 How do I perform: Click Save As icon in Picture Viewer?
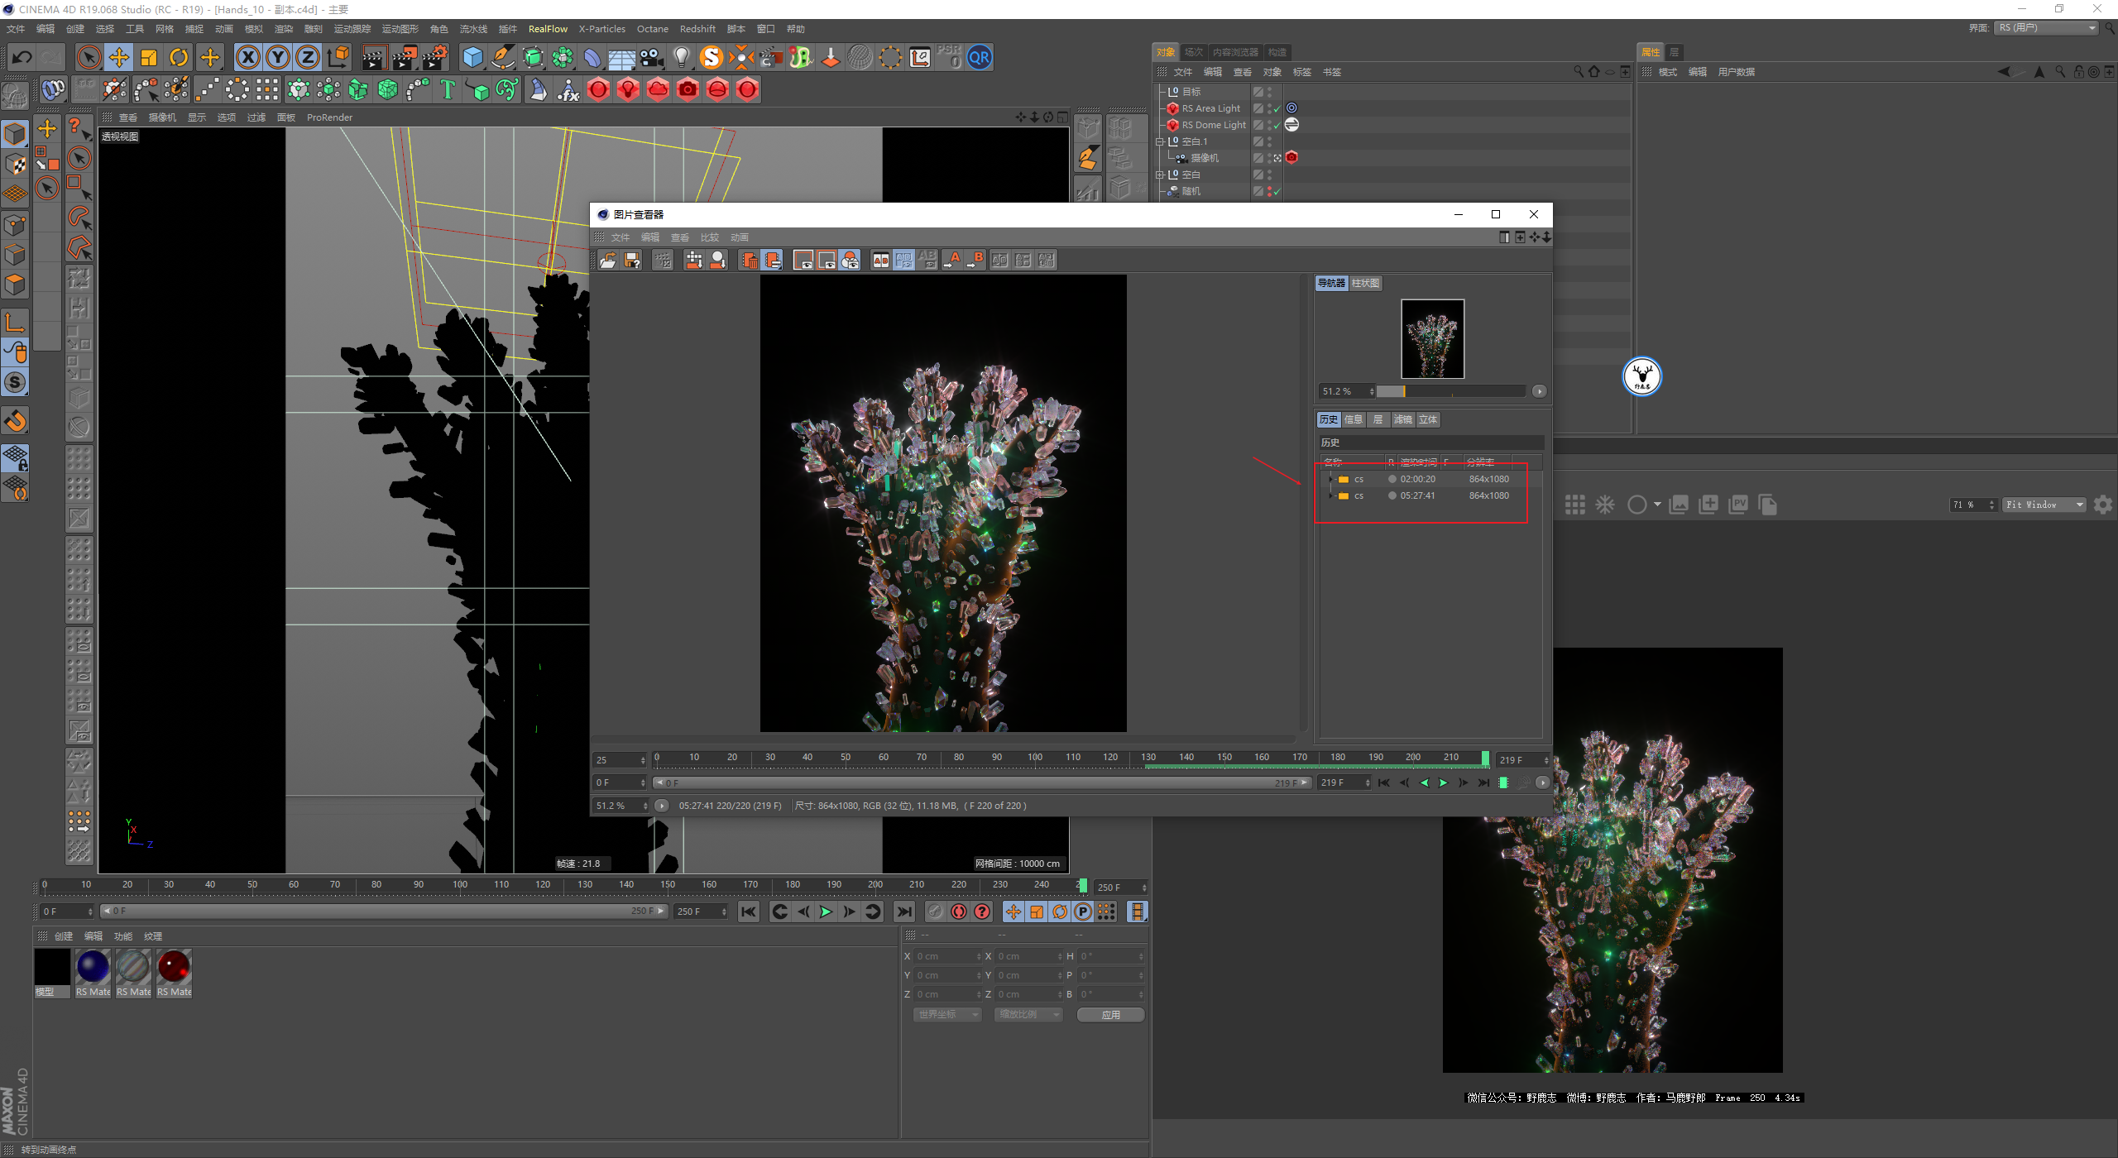tap(632, 260)
